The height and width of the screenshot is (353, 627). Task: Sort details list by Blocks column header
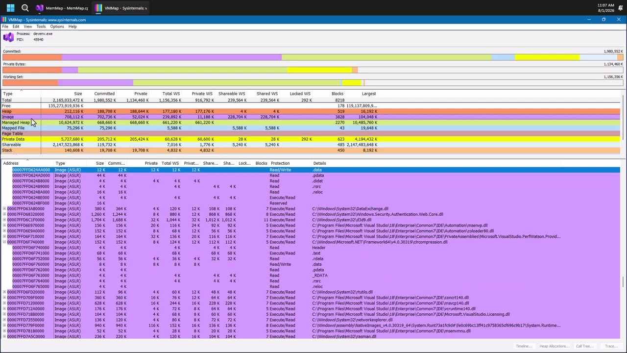261,163
